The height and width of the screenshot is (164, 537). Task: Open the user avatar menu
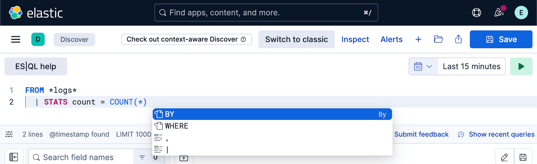(521, 13)
